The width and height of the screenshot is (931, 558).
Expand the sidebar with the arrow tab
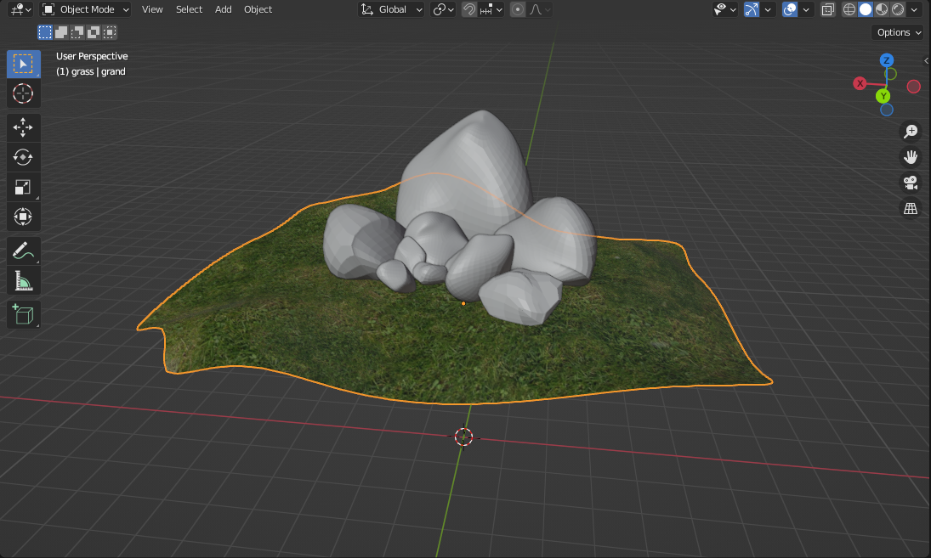point(926,60)
